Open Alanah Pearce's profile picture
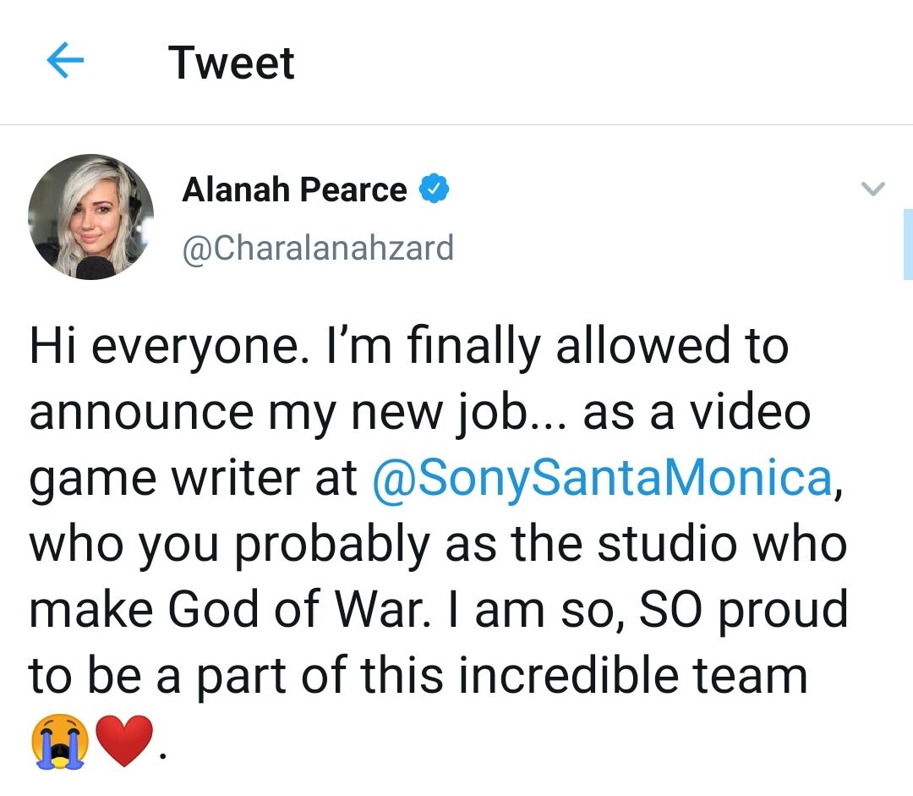The width and height of the screenshot is (913, 796). [x=90, y=217]
